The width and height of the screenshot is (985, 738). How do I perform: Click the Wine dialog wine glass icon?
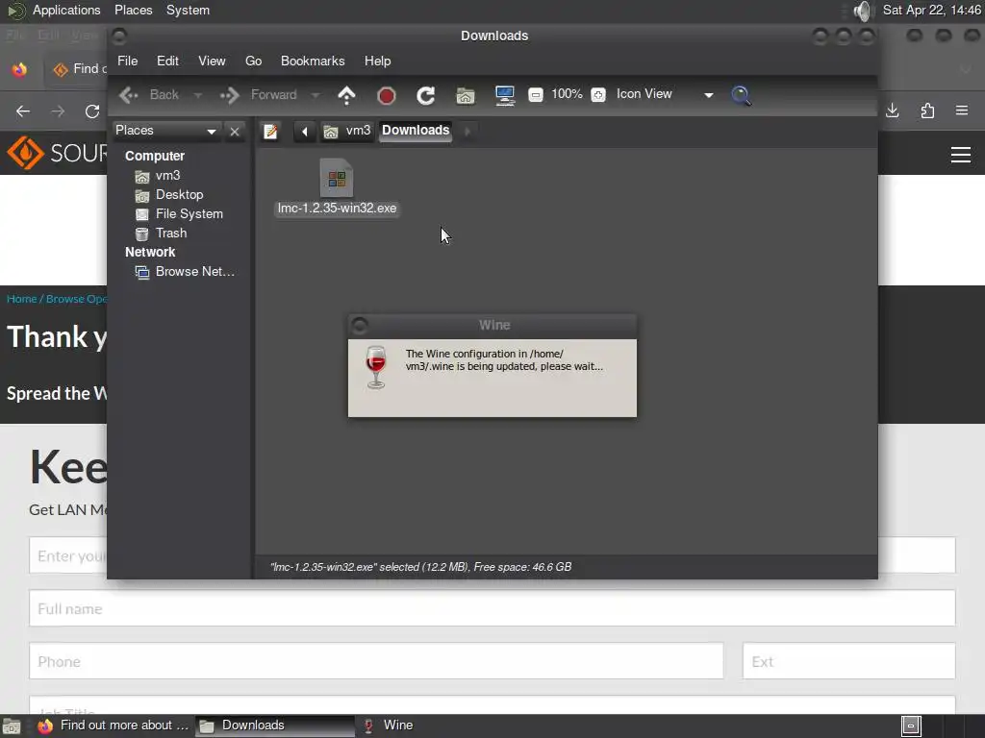pyautogui.click(x=376, y=368)
